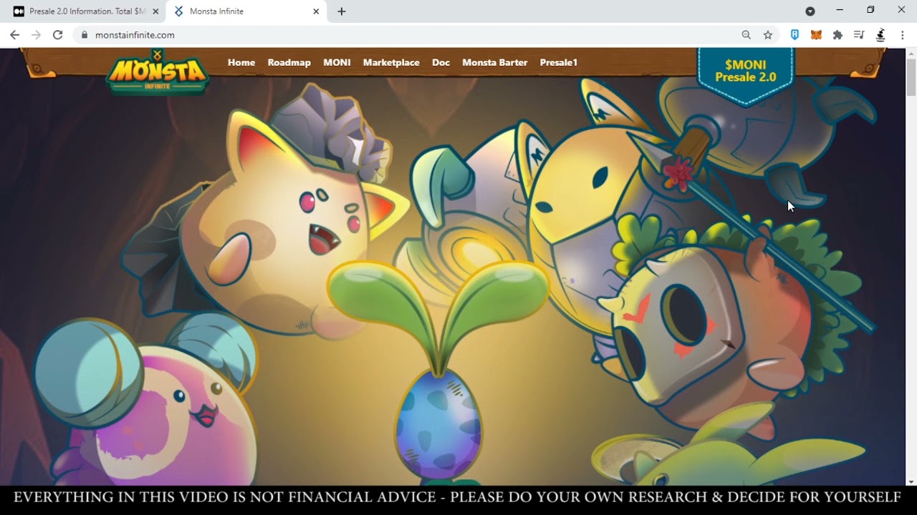The width and height of the screenshot is (917, 515).
Task: Open the Roadmap nav link
Action: tap(289, 62)
